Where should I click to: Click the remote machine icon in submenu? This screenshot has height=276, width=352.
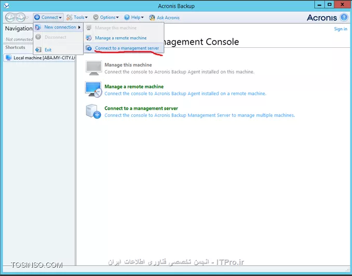[x=89, y=38]
